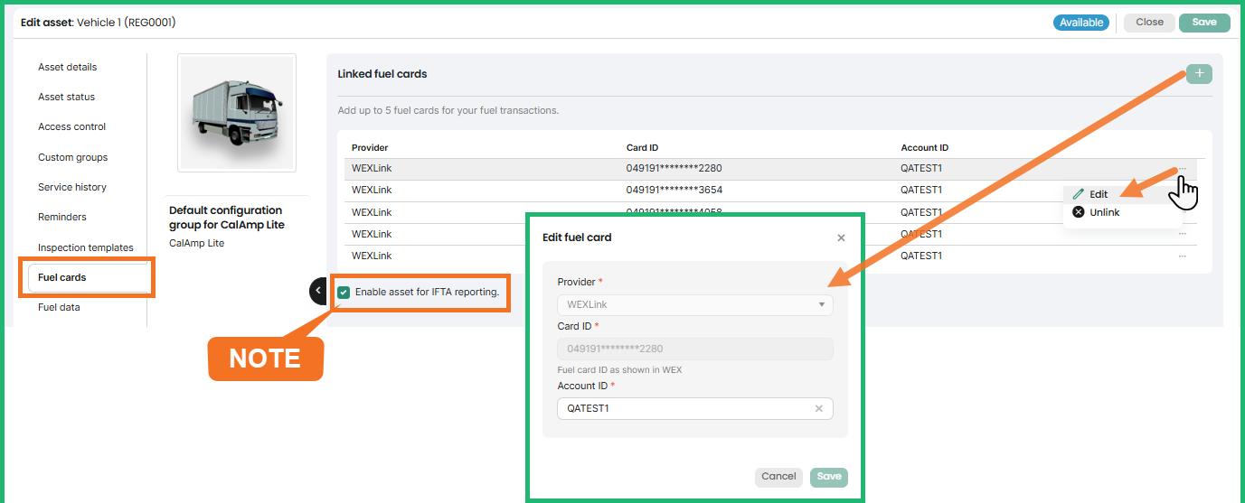
Task: Collapse the side panel with chevron arrow
Action: click(x=318, y=291)
